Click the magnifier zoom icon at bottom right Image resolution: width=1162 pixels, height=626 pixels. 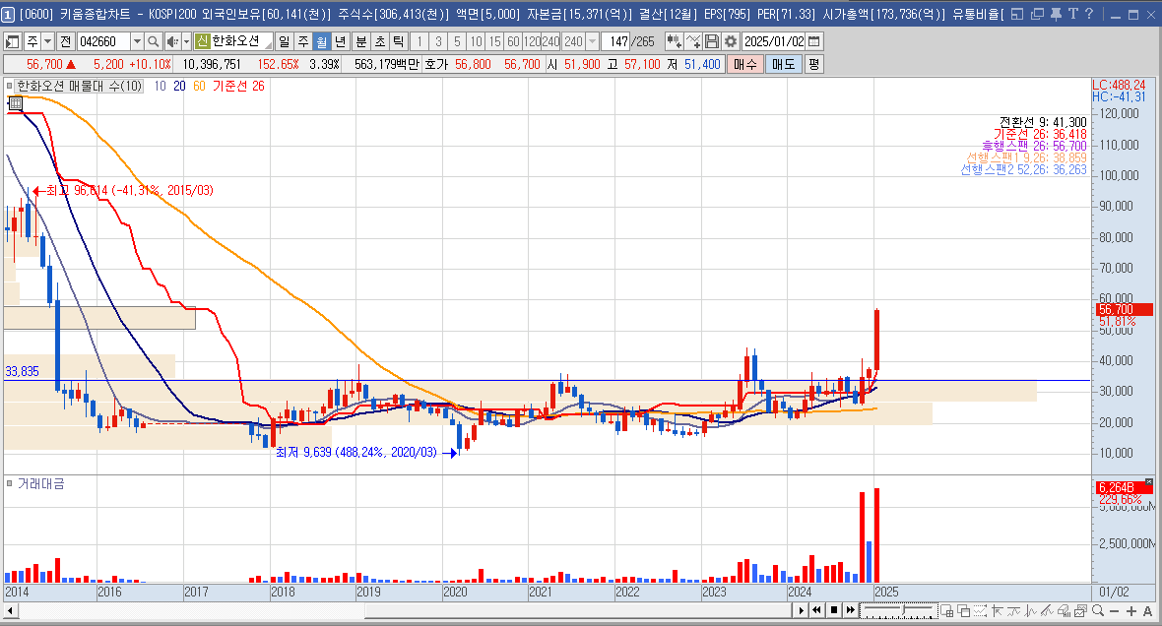(x=1098, y=610)
